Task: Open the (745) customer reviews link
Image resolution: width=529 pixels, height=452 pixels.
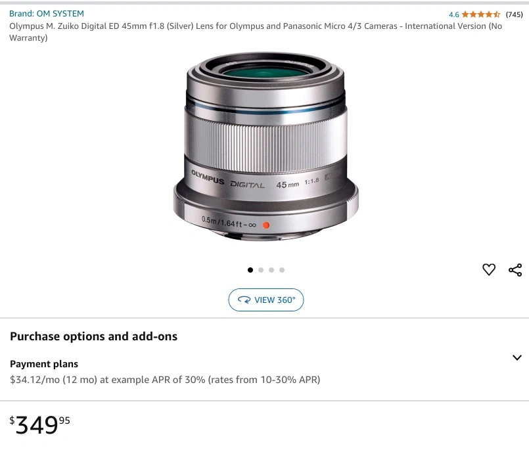Action: point(514,14)
